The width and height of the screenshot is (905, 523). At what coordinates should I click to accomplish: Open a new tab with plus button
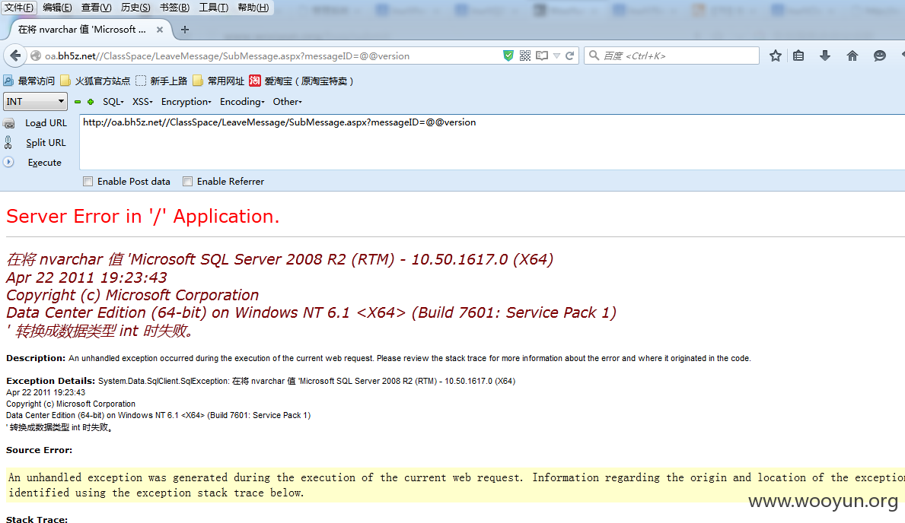[x=185, y=30]
